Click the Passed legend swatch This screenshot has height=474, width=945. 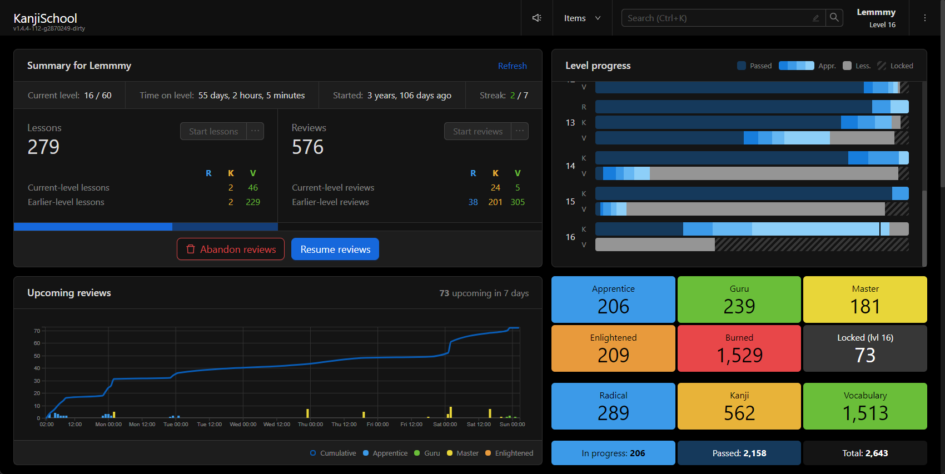(742, 66)
